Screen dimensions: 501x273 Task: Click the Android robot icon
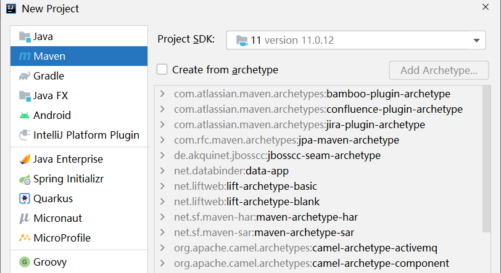(x=25, y=116)
